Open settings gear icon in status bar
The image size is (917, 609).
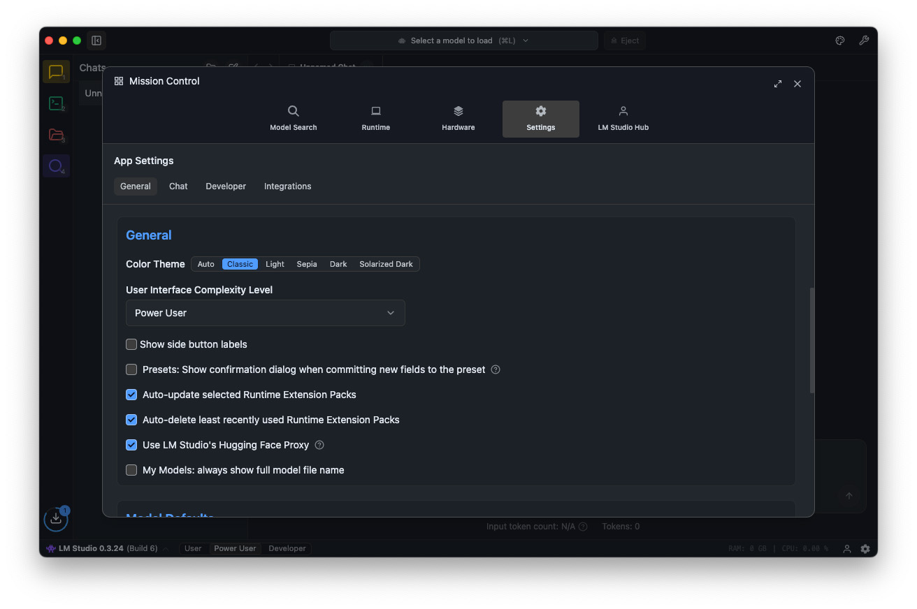pos(865,549)
